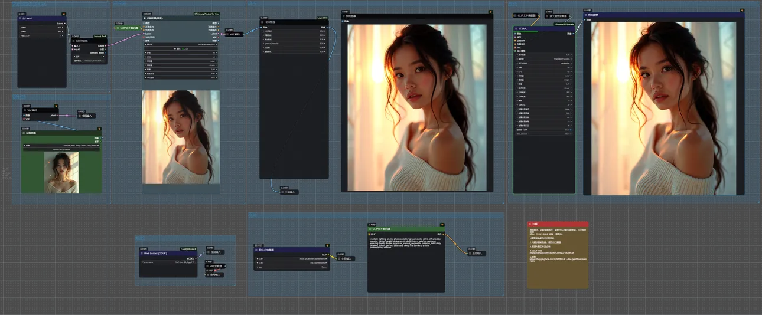Click the Impact Pack badge on Latent切换

pos(100,37)
